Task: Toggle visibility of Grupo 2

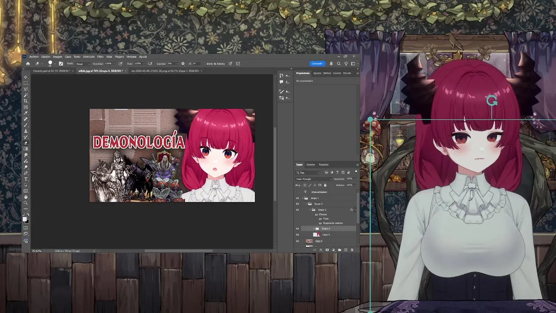Action: pos(298,210)
